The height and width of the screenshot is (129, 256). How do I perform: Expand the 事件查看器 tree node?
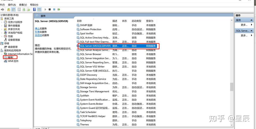tap(2, 26)
